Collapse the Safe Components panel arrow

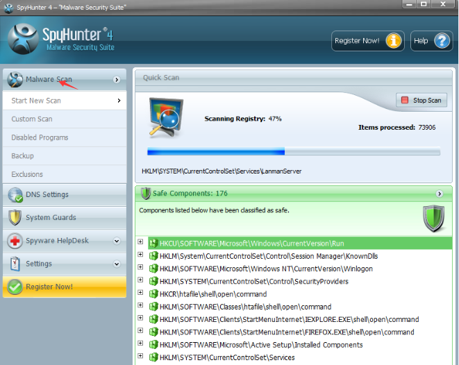click(439, 194)
